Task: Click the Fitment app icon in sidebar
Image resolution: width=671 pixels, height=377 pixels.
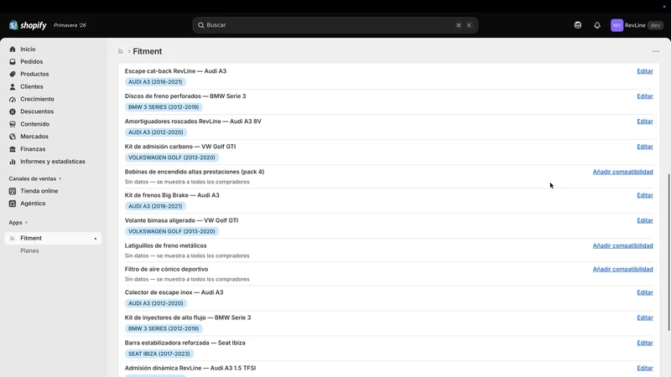Action: pos(13,238)
